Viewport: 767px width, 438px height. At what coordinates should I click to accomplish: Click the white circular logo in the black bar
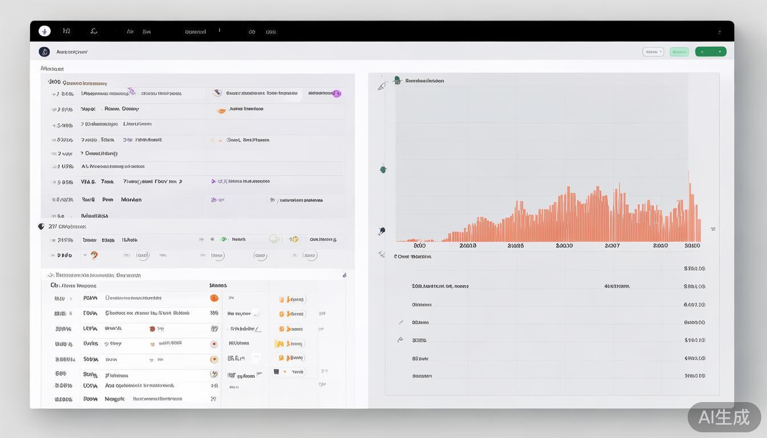tap(45, 31)
